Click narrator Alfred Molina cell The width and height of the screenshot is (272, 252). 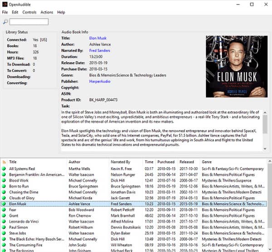click(x=122, y=222)
